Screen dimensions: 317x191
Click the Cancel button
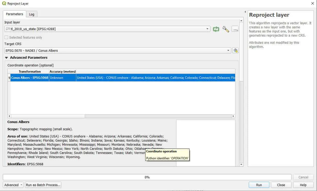(x=303, y=177)
